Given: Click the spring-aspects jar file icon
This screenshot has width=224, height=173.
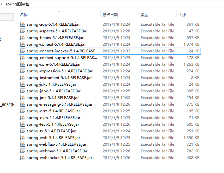Looking at the screenshot, I should (23, 31).
